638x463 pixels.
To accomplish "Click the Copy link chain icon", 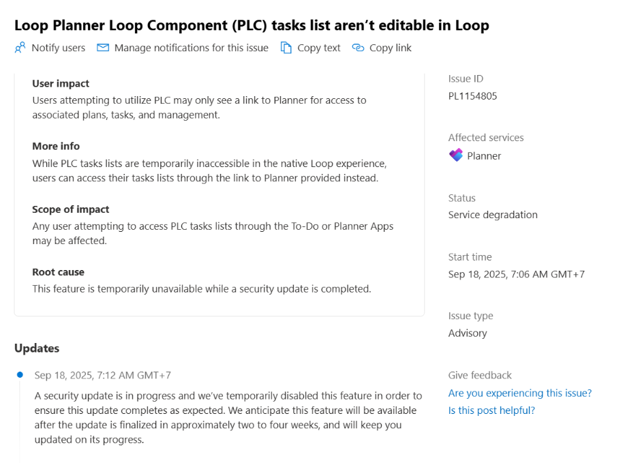I will 358,48.
